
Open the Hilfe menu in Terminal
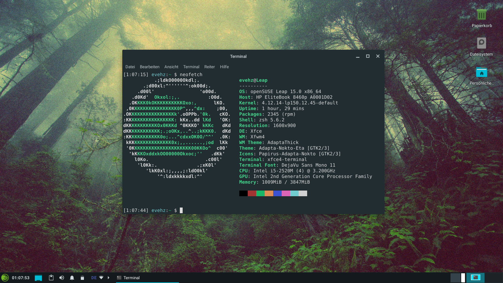[224, 67]
